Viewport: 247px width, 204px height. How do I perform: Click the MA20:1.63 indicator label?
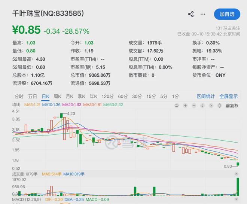[72, 104]
